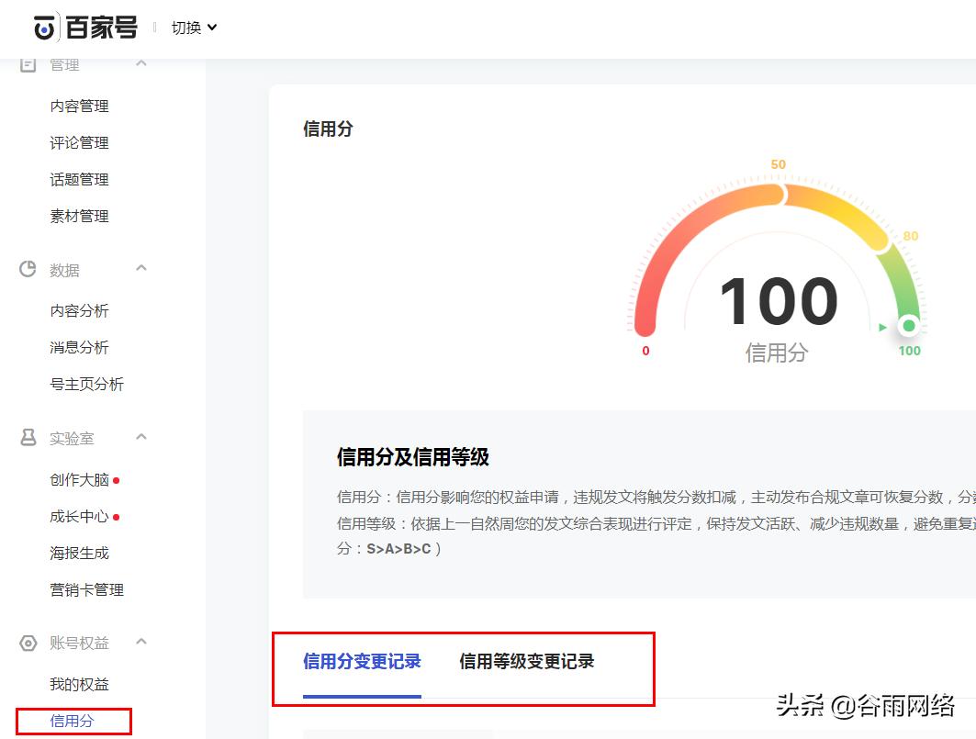Click the green pointer dot on the gauge
This screenshot has width=976, height=739.
(908, 324)
